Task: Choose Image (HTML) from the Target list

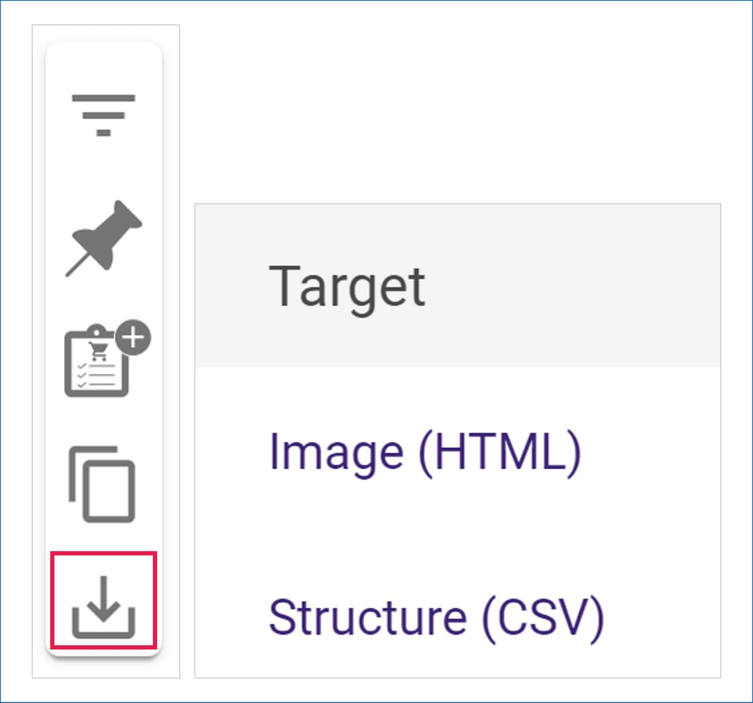Action: coord(425,452)
